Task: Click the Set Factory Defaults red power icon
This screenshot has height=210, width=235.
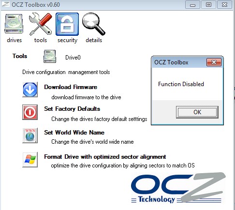Action: pos(30,112)
